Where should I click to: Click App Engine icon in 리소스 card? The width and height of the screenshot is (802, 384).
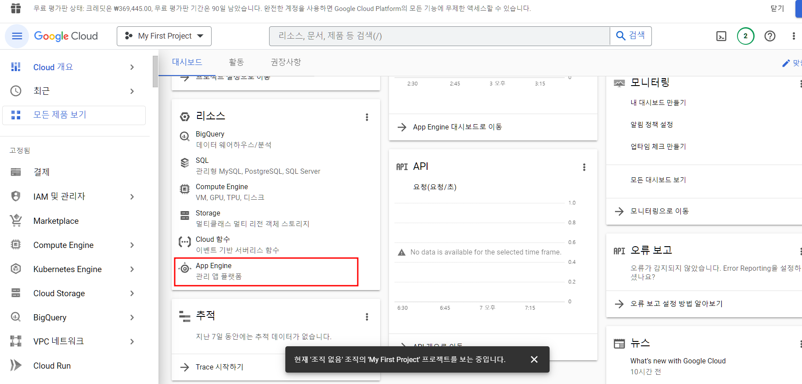click(185, 268)
